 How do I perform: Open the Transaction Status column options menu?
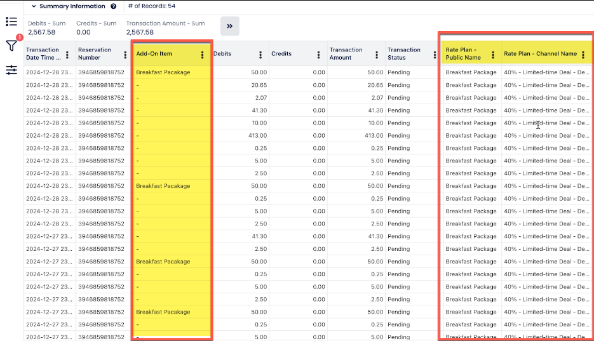pyautogui.click(x=435, y=55)
